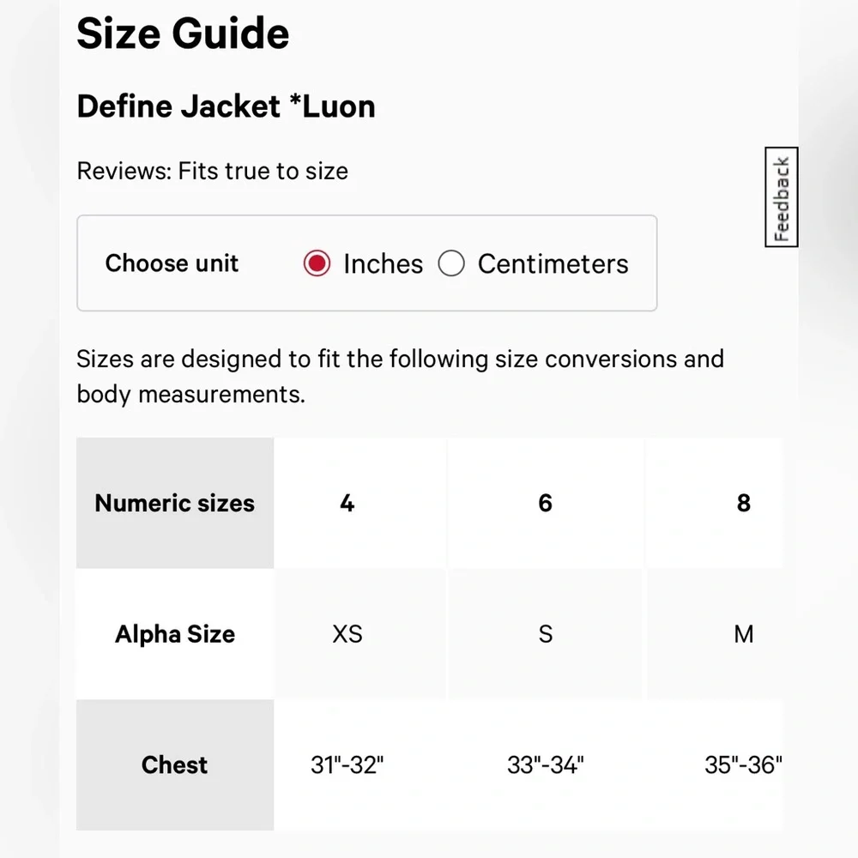The height and width of the screenshot is (858, 858).
Task: Click the 31"-32" chest measurement
Action: pyautogui.click(x=347, y=764)
